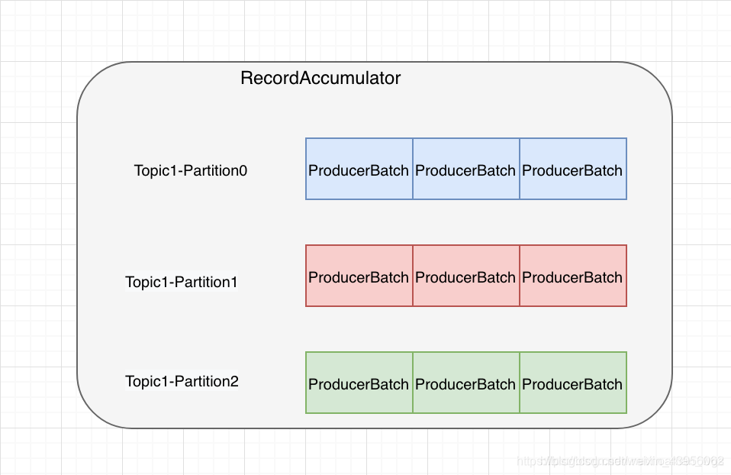Click the middle blue ProducerBatch box
Image resolution: width=731 pixels, height=475 pixels.
coord(465,170)
